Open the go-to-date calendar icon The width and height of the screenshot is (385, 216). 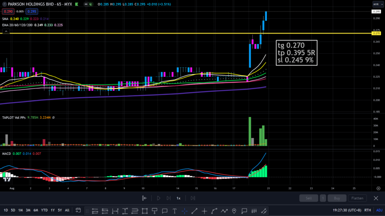78,210
